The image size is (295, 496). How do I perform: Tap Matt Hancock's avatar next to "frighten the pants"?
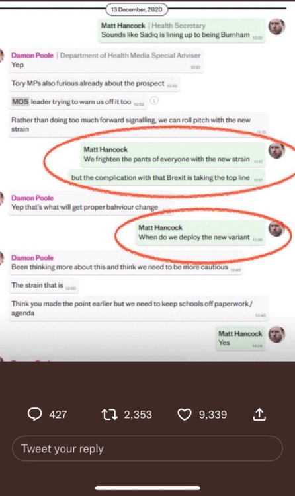pyautogui.click(x=276, y=151)
